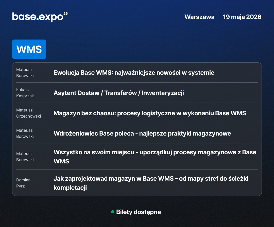Toggle highlight on Damian Pyrz's session
The image size is (274, 227).
point(151,183)
